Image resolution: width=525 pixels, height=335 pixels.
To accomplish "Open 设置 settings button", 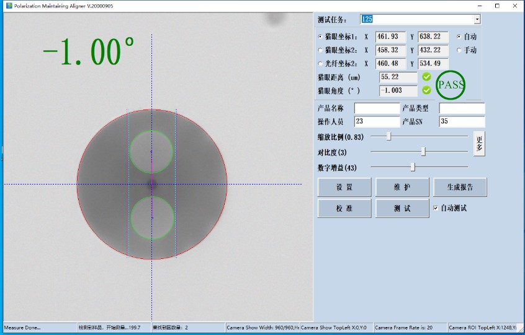I will [x=344, y=187].
